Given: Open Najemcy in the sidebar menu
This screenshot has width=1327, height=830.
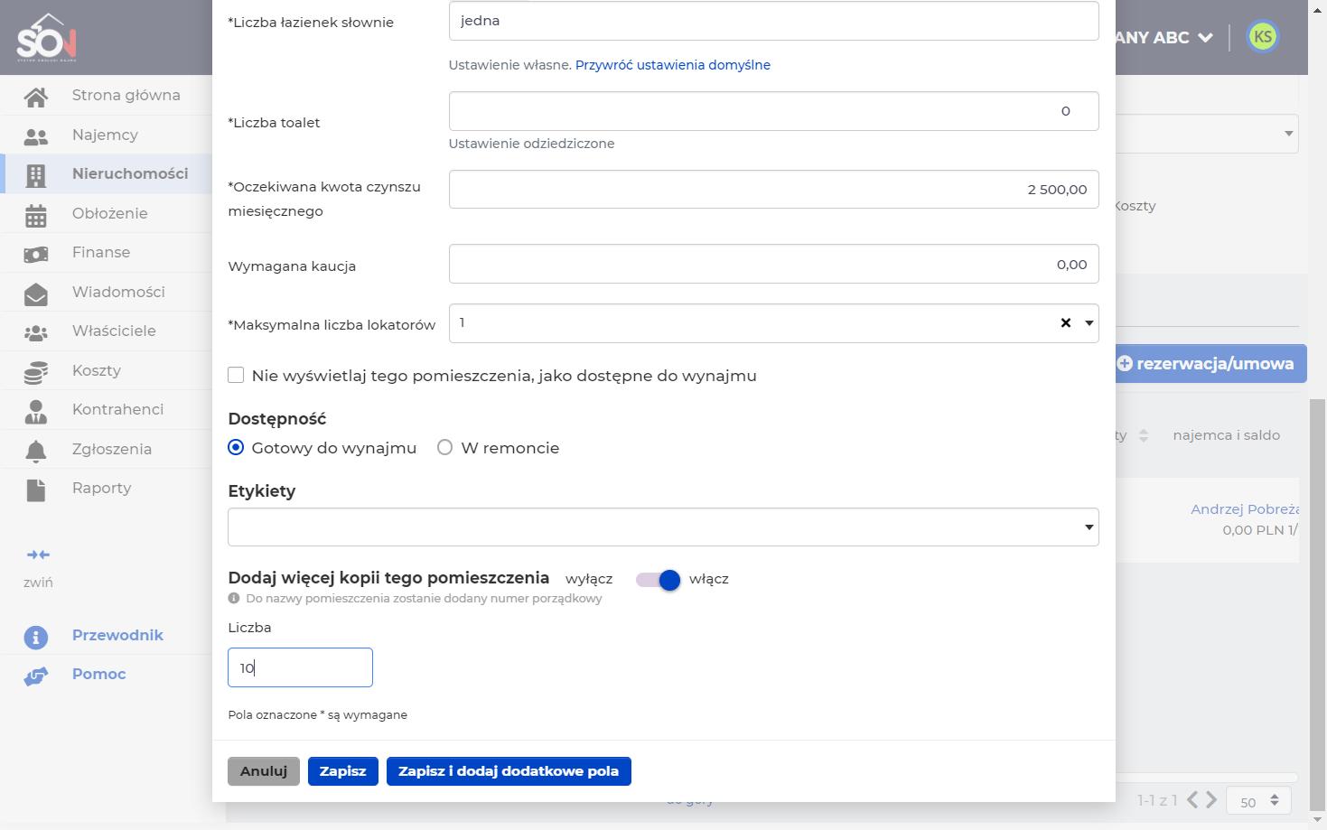Looking at the screenshot, I should (106, 135).
